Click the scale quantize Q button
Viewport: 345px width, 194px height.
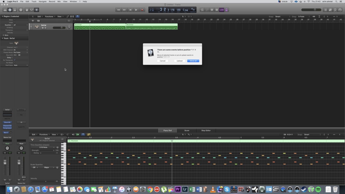[57, 167]
